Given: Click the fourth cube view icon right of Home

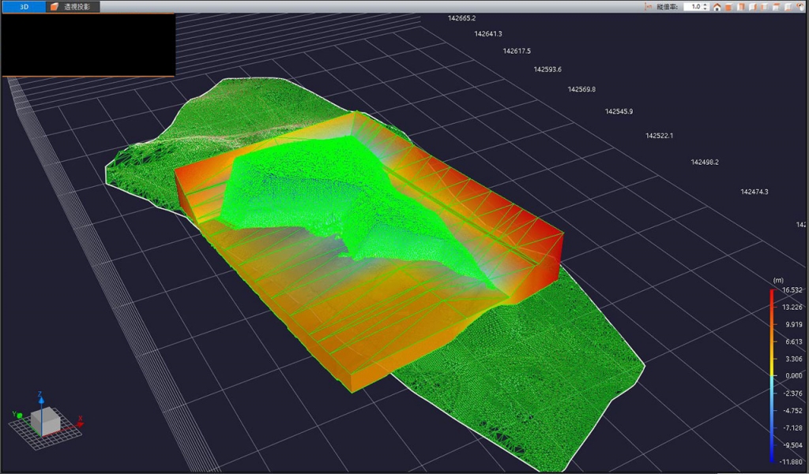Looking at the screenshot, I should [765, 6].
